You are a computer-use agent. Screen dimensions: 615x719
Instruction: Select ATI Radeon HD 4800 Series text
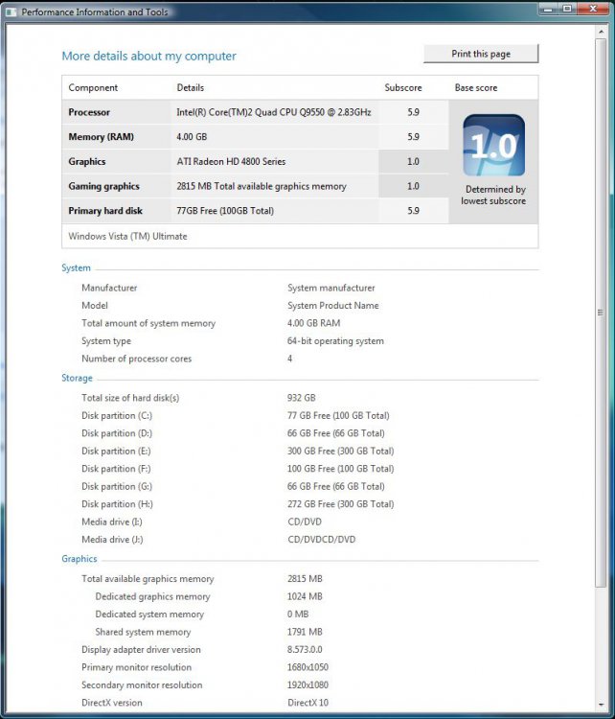(231, 161)
